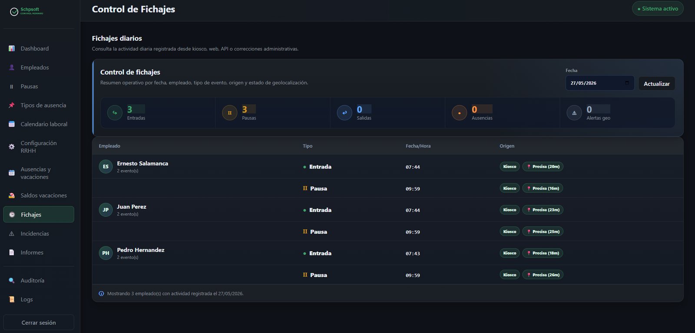Click the Entradas green arrow icon
This screenshot has height=333, width=695.
click(x=115, y=113)
